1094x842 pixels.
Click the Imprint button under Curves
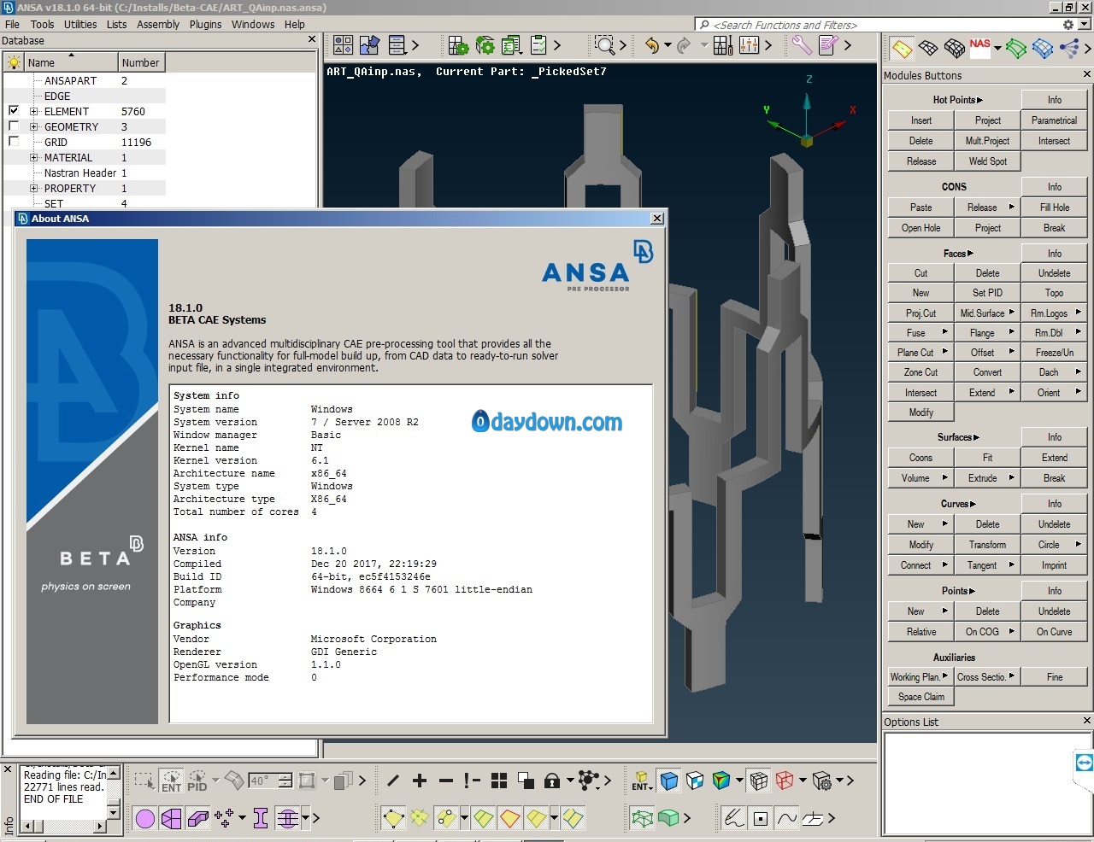1054,565
